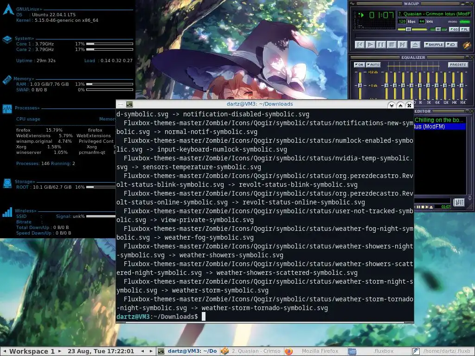
Task: Select the highlighted '(ModFM)' playlist entry
Action: [x=440, y=127]
